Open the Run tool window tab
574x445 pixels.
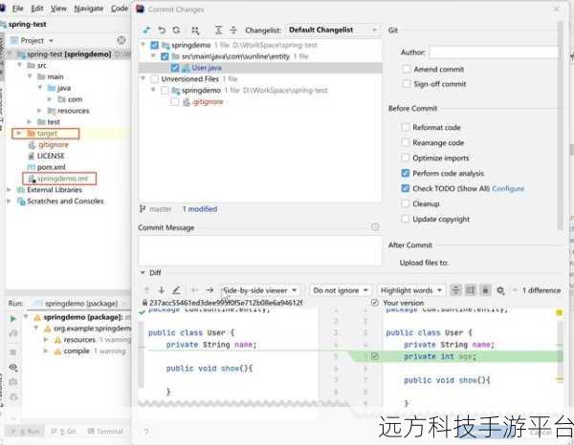tap(26, 432)
